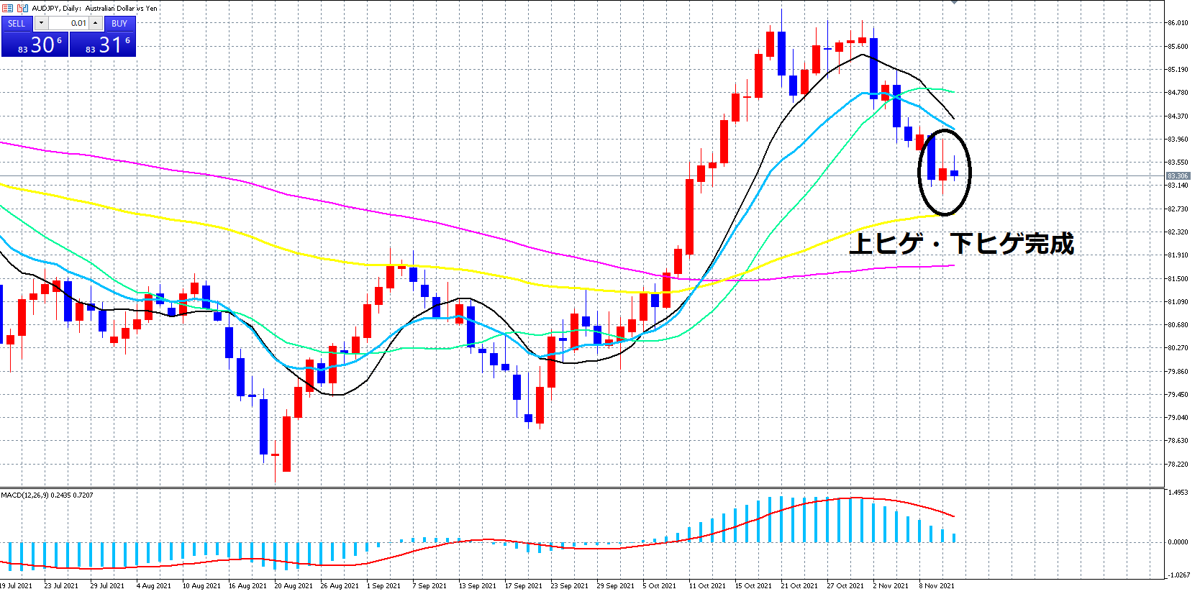Viewport: 1200px width, 594px height.
Task: Select the 上ヒゲ・下ヒゲ完成 text annotation
Action: click(961, 244)
